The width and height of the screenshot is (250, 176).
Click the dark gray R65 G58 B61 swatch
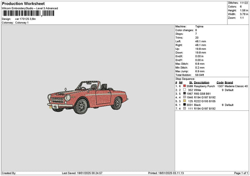[184, 93]
